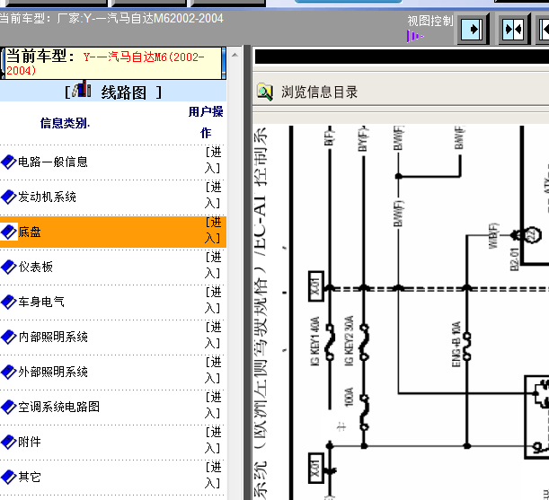Click the blue book icon next to 空调系统电路图

pyautogui.click(x=9, y=407)
